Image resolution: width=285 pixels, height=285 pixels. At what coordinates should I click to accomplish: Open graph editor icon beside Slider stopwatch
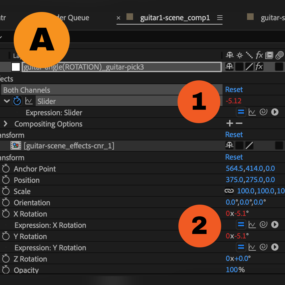coord(29,101)
